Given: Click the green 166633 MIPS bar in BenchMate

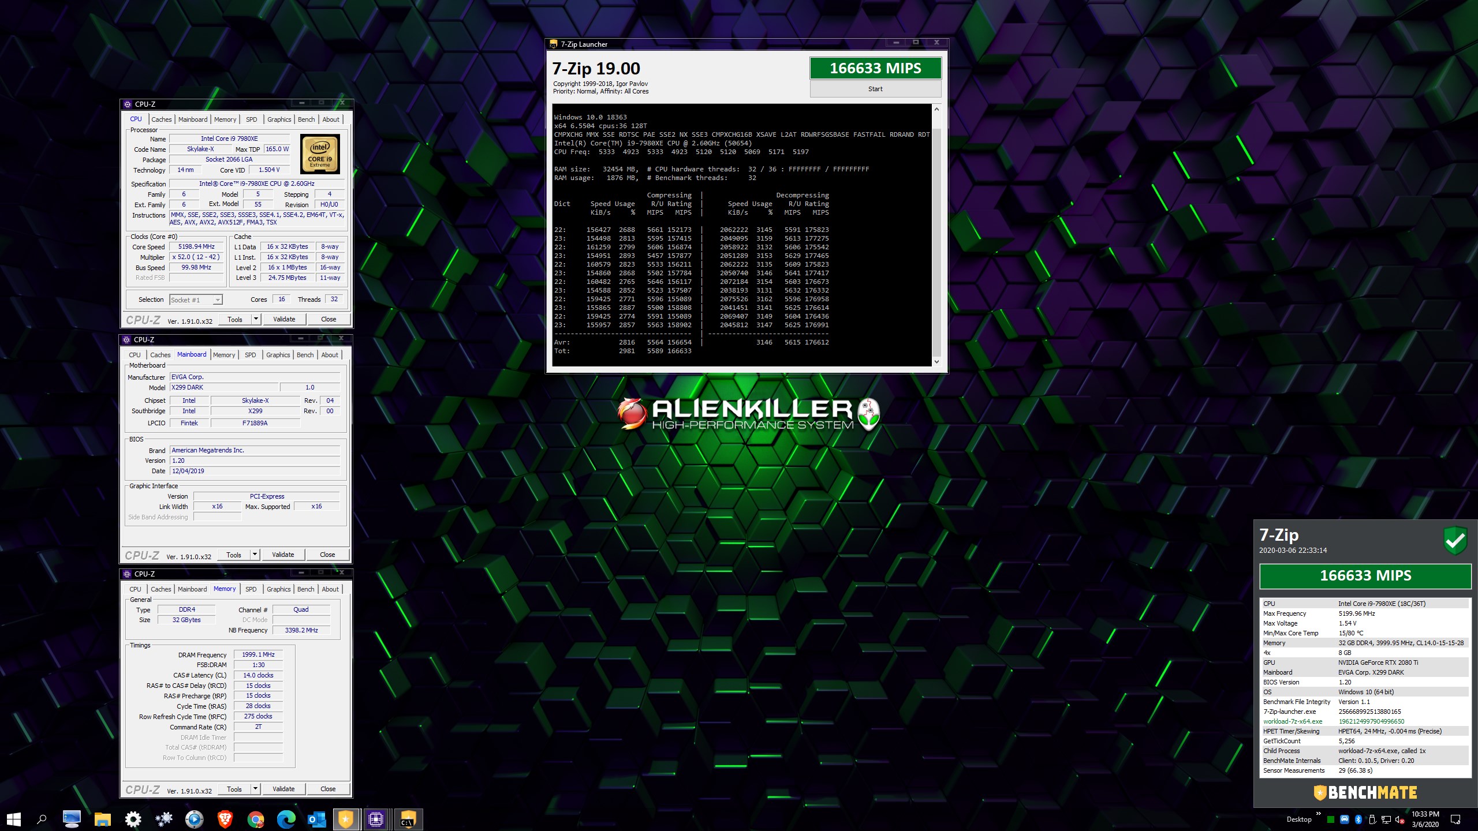Looking at the screenshot, I should click(1365, 575).
